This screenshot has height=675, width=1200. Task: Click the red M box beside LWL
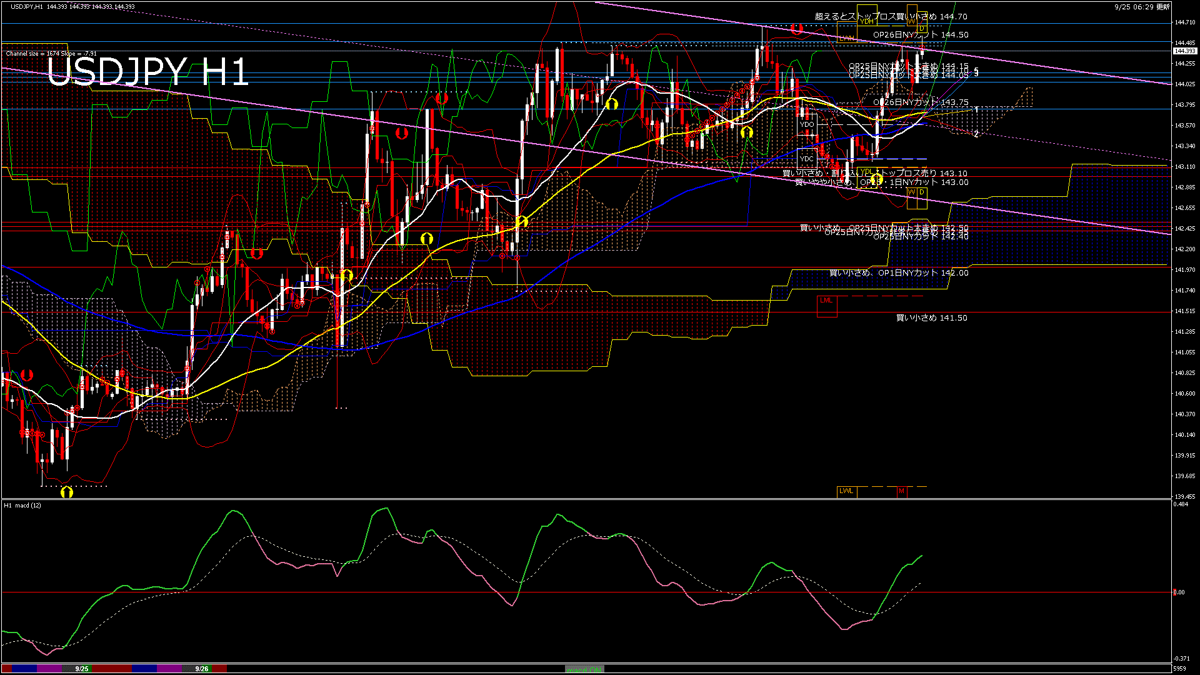tap(901, 491)
